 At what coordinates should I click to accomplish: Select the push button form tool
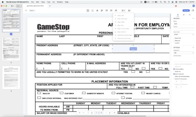(111, 11)
